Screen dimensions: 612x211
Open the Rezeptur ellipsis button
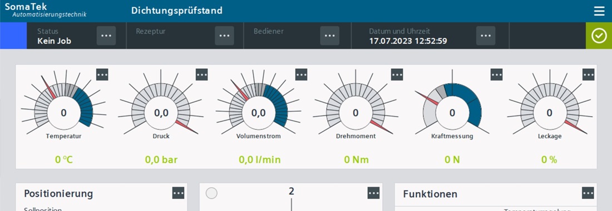coord(224,36)
